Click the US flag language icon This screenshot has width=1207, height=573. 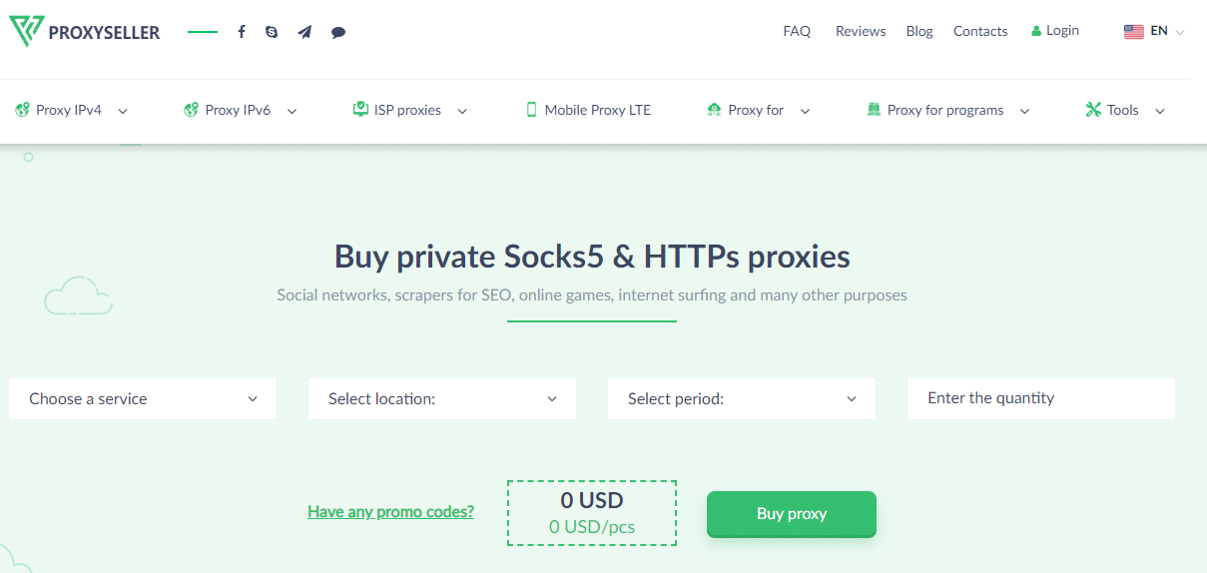pyautogui.click(x=1133, y=31)
